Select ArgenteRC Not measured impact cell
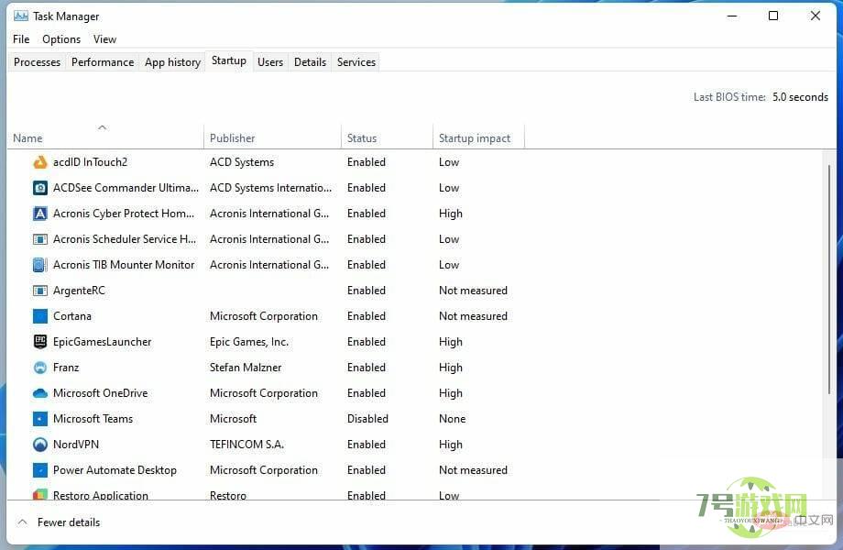Viewport: 843px width, 550px height. [473, 291]
